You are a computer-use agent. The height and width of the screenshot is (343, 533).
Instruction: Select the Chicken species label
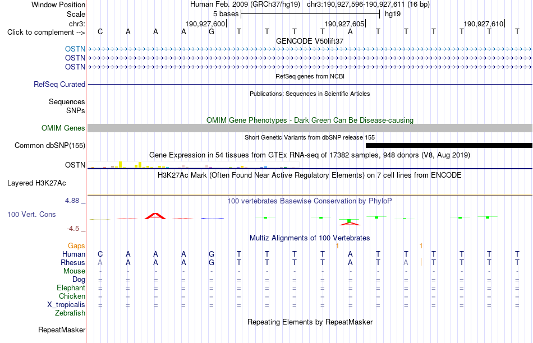tap(72, 296)
